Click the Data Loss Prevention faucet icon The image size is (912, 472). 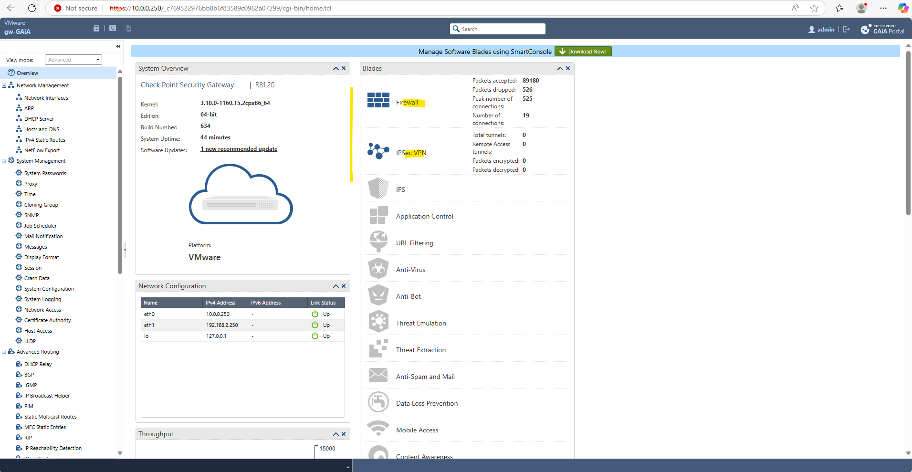[x=378, y=402]
